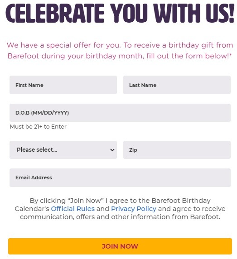Viewport: 237px width, 259px height.
Task: Click the 'First Name' placeholder label
Action: tap(29, 85)
